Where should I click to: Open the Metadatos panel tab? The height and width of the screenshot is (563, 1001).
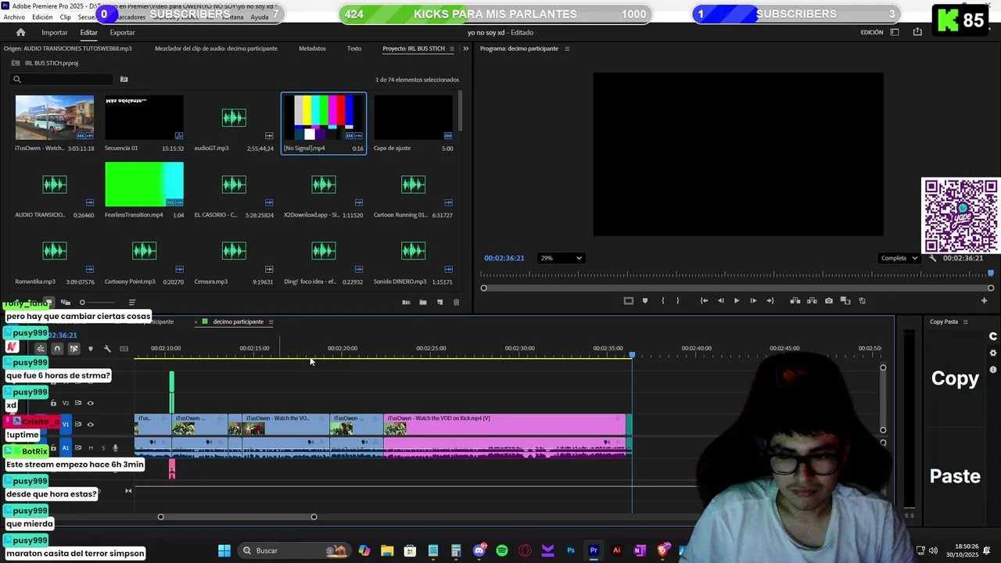(x=312, y=48)
